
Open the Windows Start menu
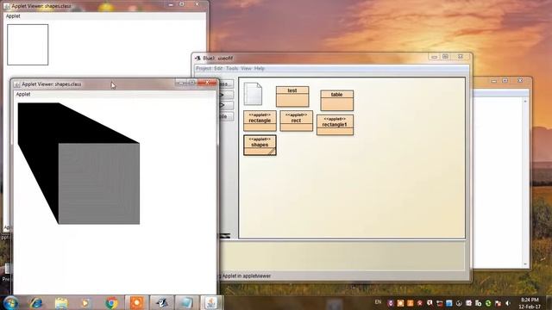click(x=10, y=303)
